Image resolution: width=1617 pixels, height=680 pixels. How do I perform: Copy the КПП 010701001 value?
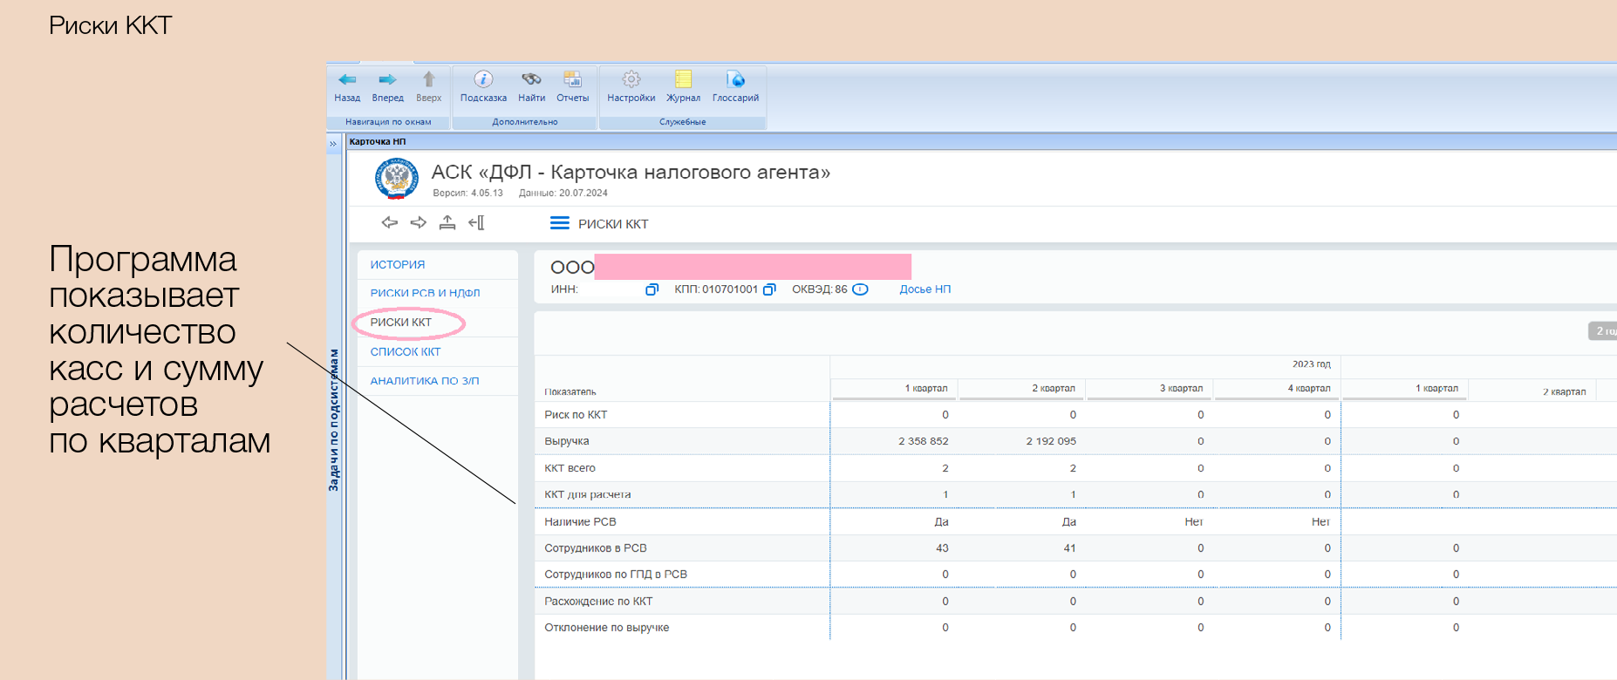[769, 289]
